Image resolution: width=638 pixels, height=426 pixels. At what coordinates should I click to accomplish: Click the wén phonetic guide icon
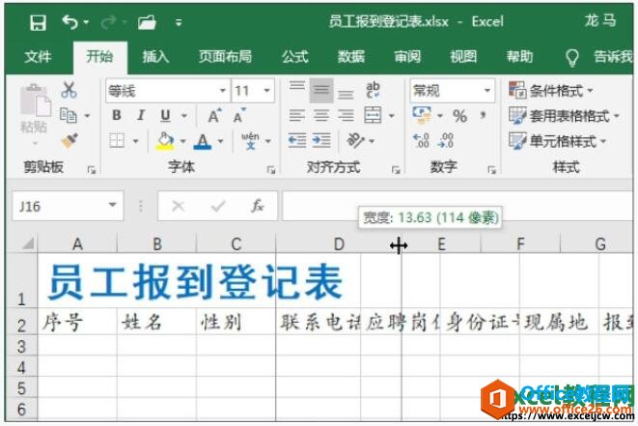(x=250, y=140)
